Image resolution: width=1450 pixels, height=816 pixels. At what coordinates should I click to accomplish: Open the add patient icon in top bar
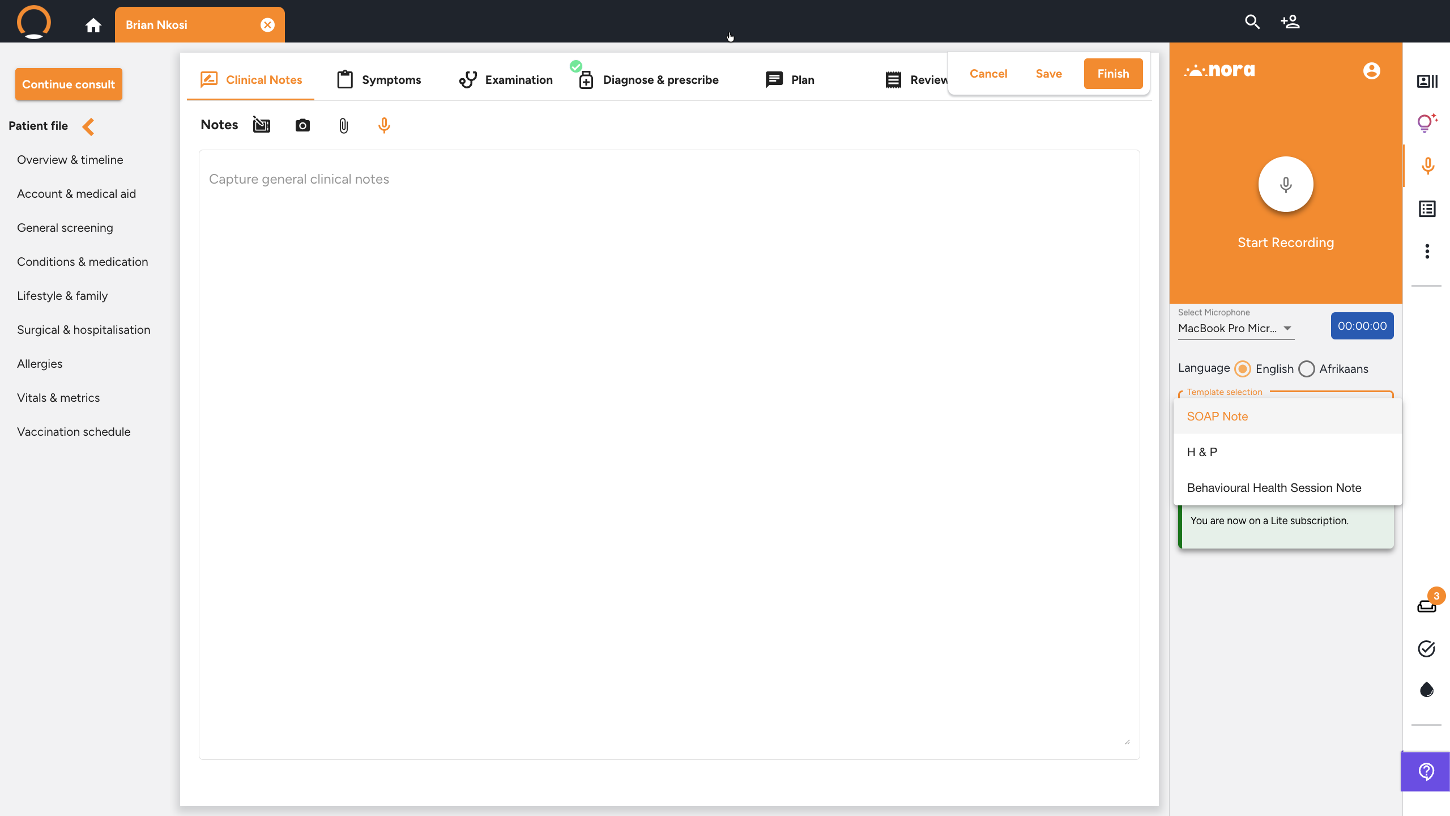1290,22
